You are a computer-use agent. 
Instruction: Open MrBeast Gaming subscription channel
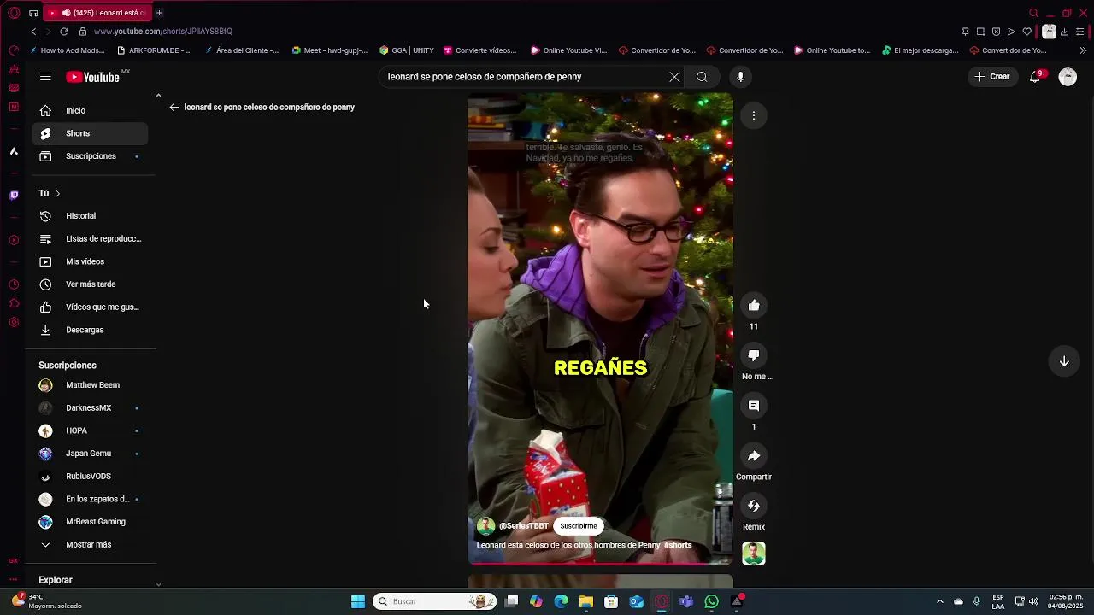coord(90,522)
